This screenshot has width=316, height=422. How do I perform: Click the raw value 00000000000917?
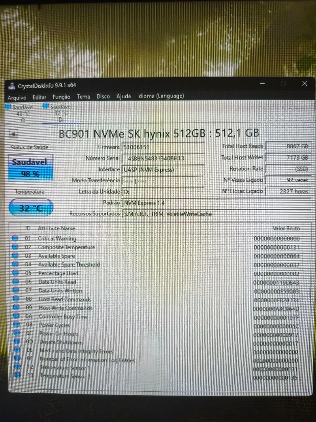point(276,335)
